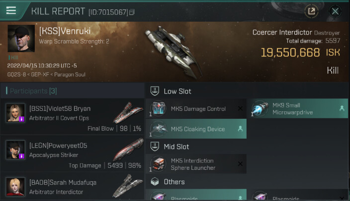Select the Poweryeet05 participant row
Image resolution: width=350 pixels, height=201 pixels.
click(x=72, y=153)
